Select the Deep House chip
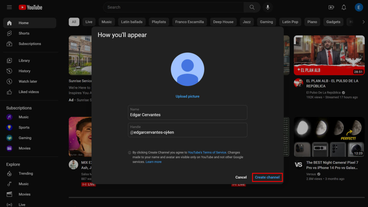Image resolution: width=368 pixels, height=207 pixels. click(x=223, y=22)
